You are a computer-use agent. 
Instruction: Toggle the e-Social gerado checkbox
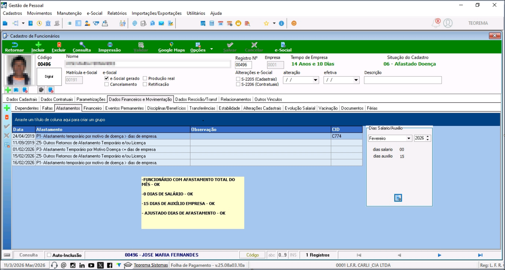coord(107,78)
